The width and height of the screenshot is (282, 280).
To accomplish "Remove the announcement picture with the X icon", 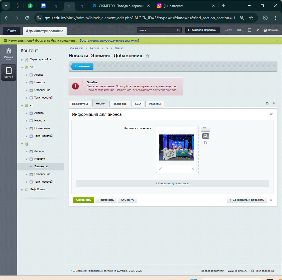I will coord(193,168).
